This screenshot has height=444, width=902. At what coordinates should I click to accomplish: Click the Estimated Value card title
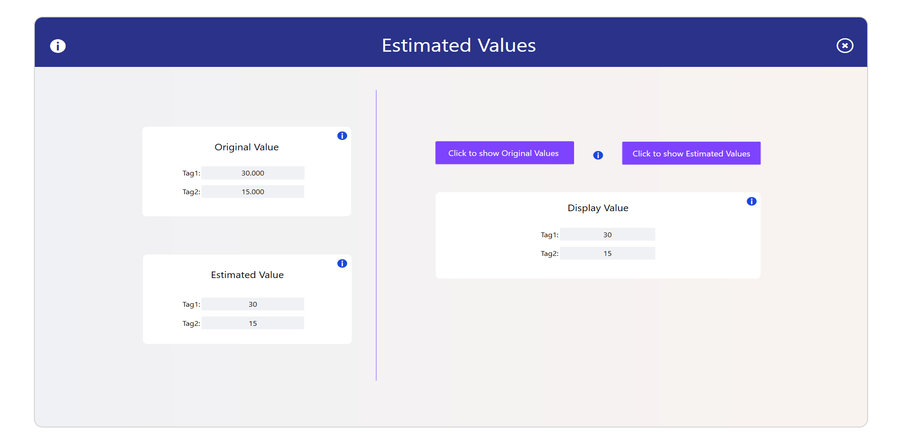(x=247, y=275)
